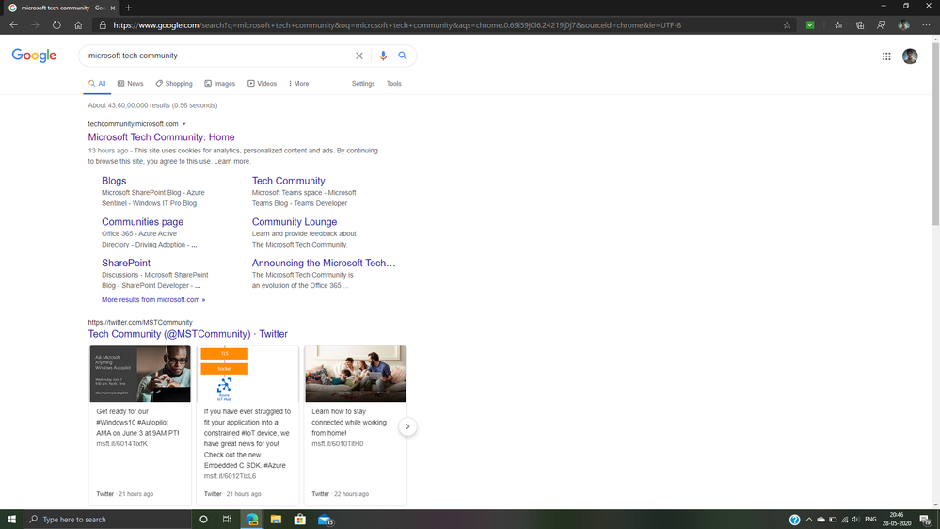Open the SharePoint sitelink
The image size is (940, 529).
pyautogui.click(x=126, y=263)
